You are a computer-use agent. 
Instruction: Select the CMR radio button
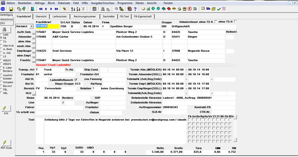point(1,35)
